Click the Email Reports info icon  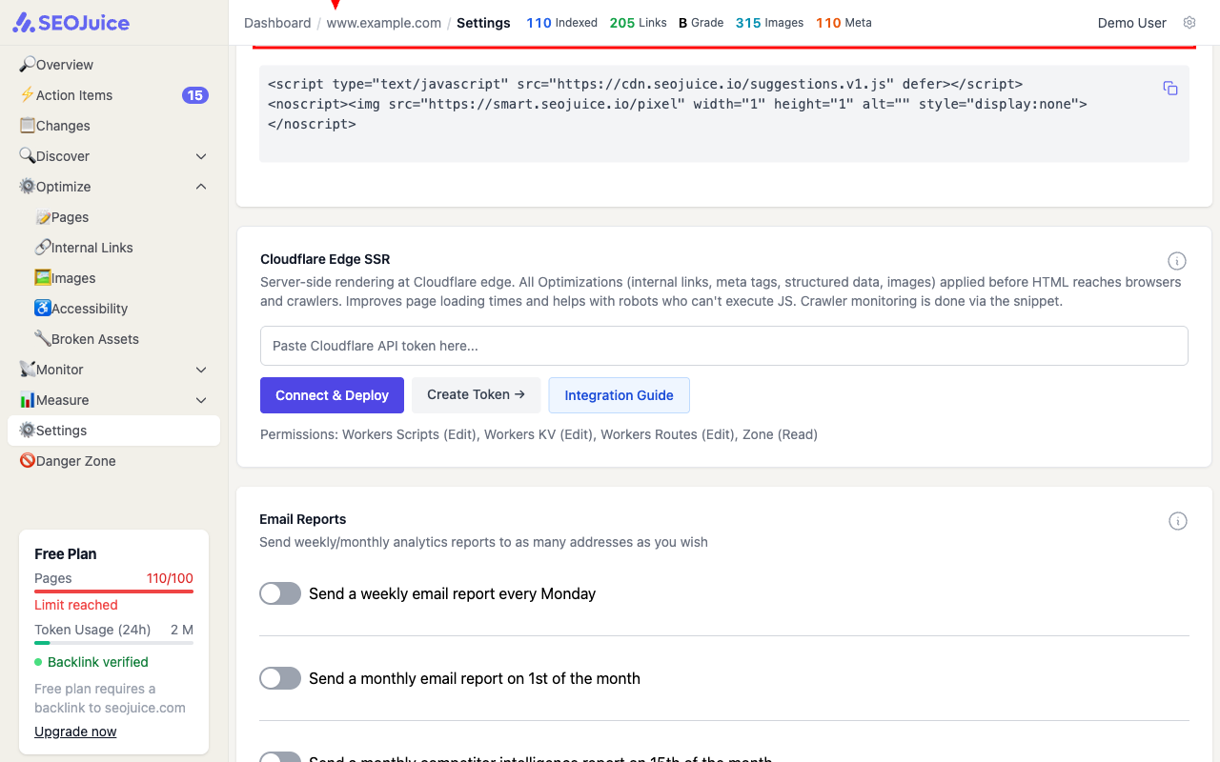pyautogui.click(x=1178, y=521)
